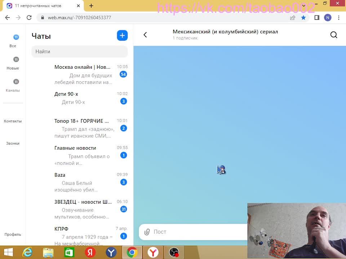Open the 'Топор 18+ ГОРЯЧИЕ' chat
346x259 pixels.
tap(79, 128)
